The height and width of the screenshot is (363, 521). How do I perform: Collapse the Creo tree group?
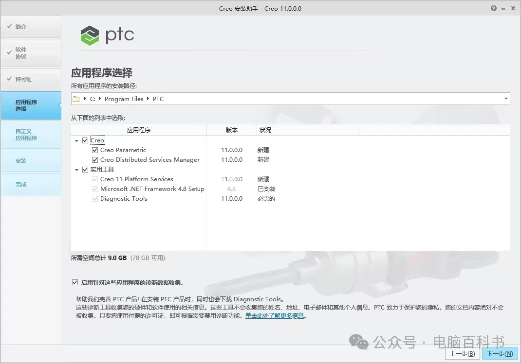77,140
